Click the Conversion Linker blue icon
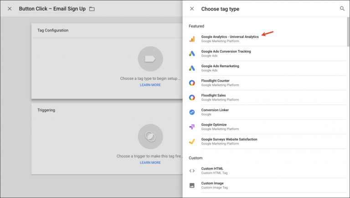Screen dimensions: 350x198 tap(192, 112)
